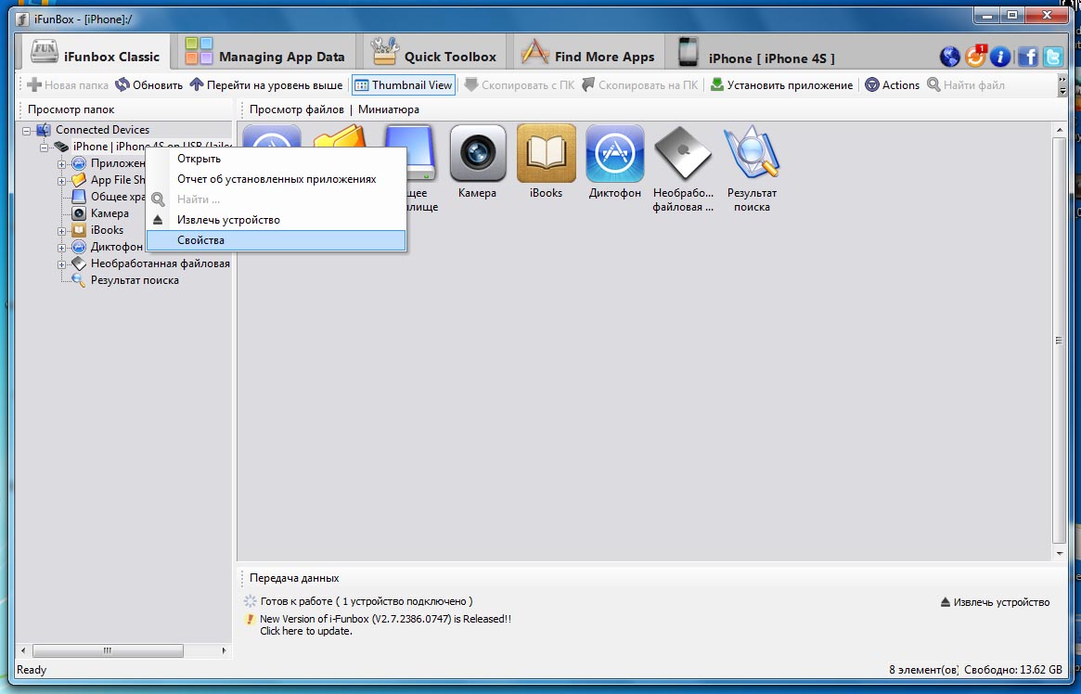Expand the iBooks tree node
Screen dimensions: 1081x694
pos(61,231)
